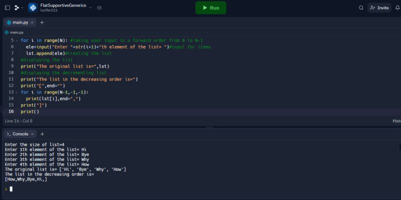Click the [How,Why,Bye,Hi,] output line
Viewport: 401px width, 200px height.
pos(26,179)
